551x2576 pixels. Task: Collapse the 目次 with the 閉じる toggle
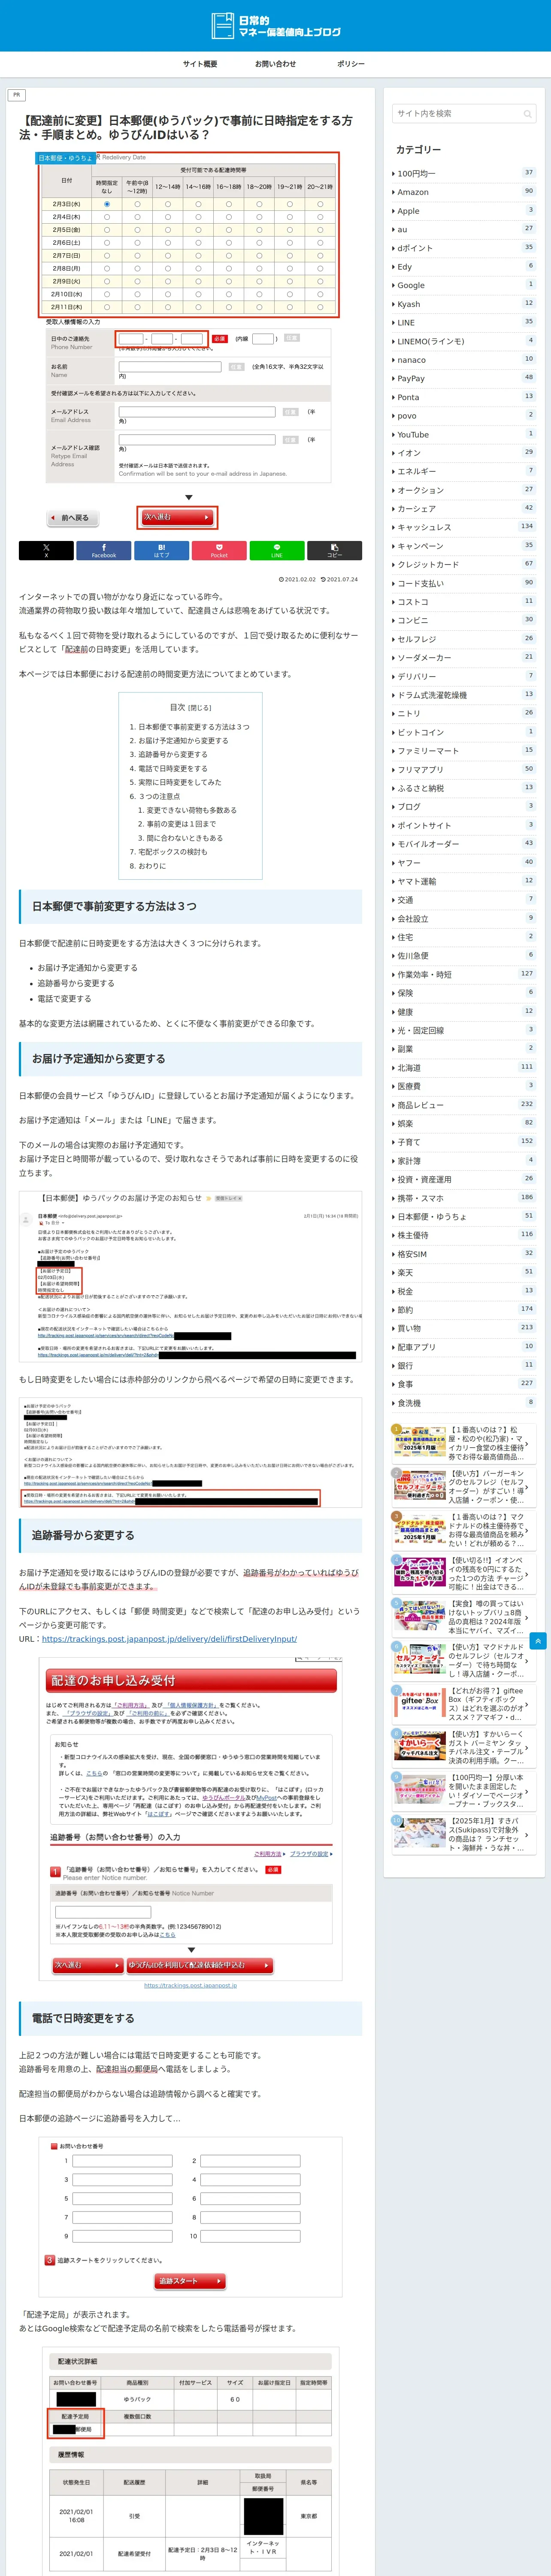point(200,707)
